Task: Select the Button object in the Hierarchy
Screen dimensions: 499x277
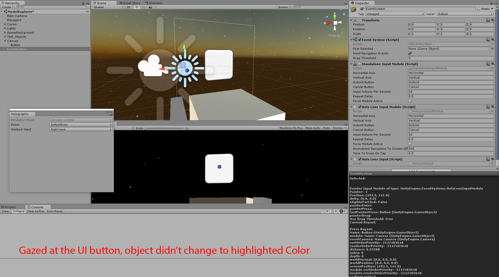Action: pyautogui.click(x=16, y=45)
